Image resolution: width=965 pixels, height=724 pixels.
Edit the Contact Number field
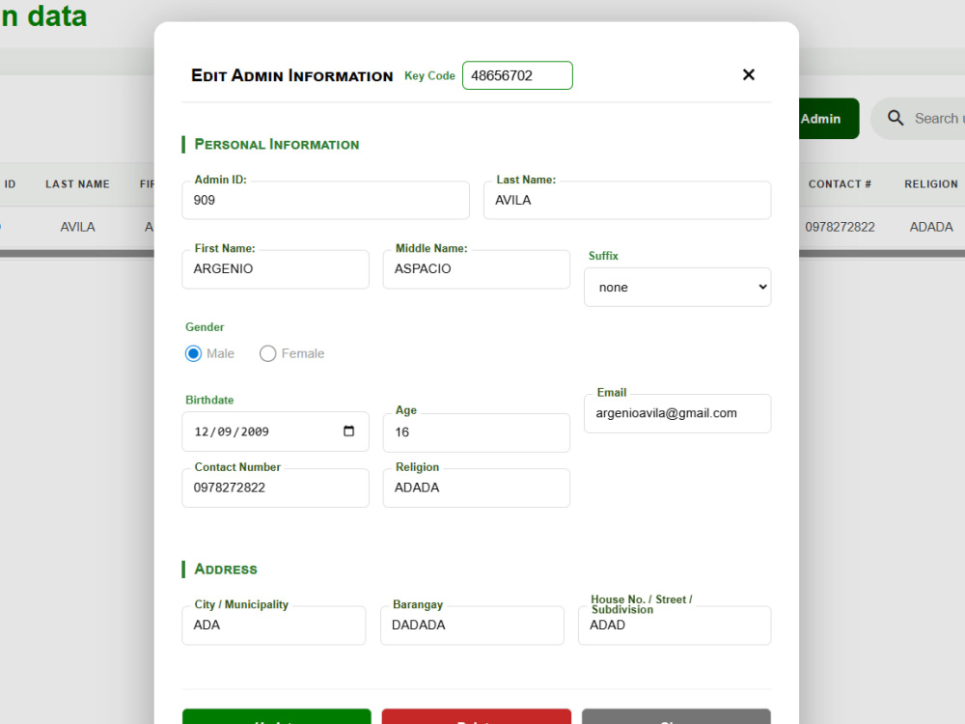coord(275,487)
